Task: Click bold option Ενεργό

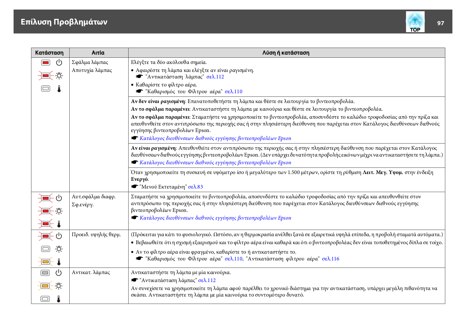Action: [140, 179]
